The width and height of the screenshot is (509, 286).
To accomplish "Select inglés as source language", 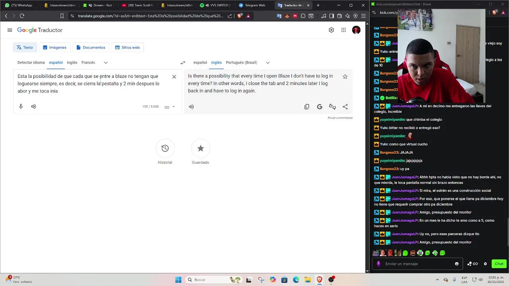I will click(x=72, y=62).
